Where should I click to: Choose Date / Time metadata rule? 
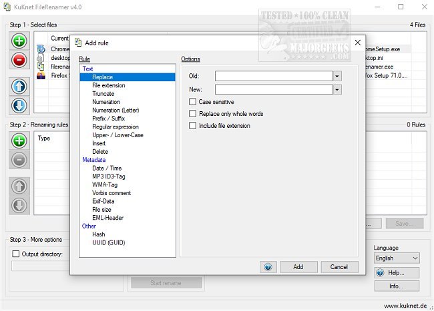tap(107, 168)
